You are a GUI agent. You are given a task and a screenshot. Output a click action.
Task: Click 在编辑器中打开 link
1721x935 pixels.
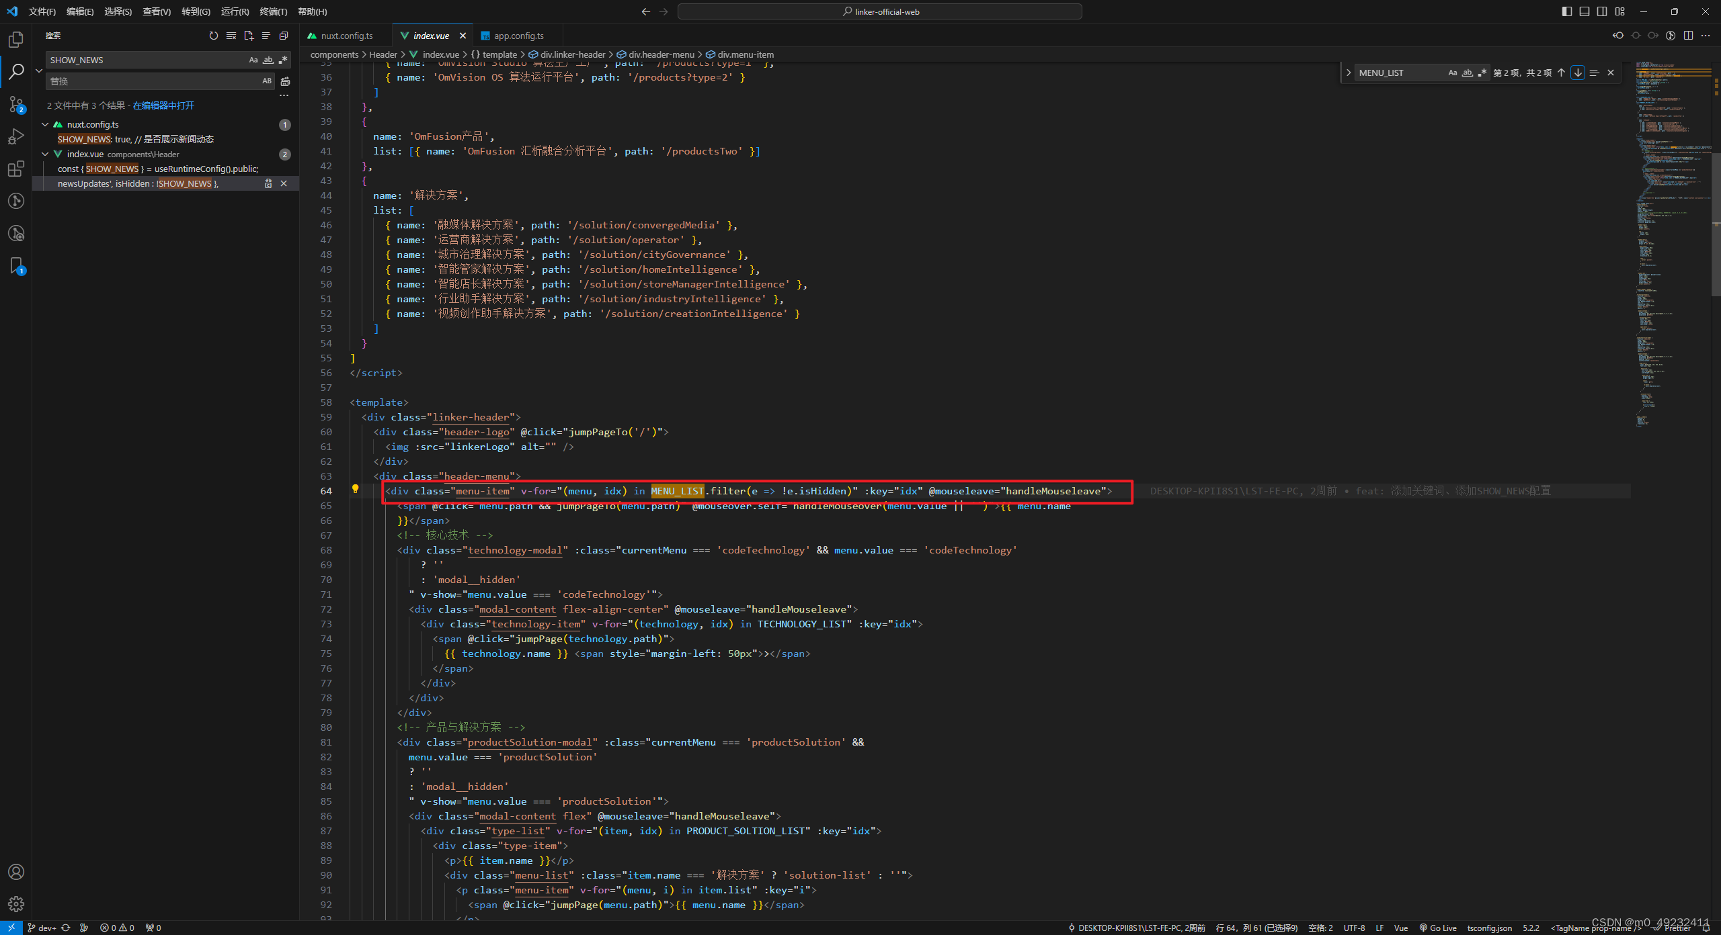163,105
